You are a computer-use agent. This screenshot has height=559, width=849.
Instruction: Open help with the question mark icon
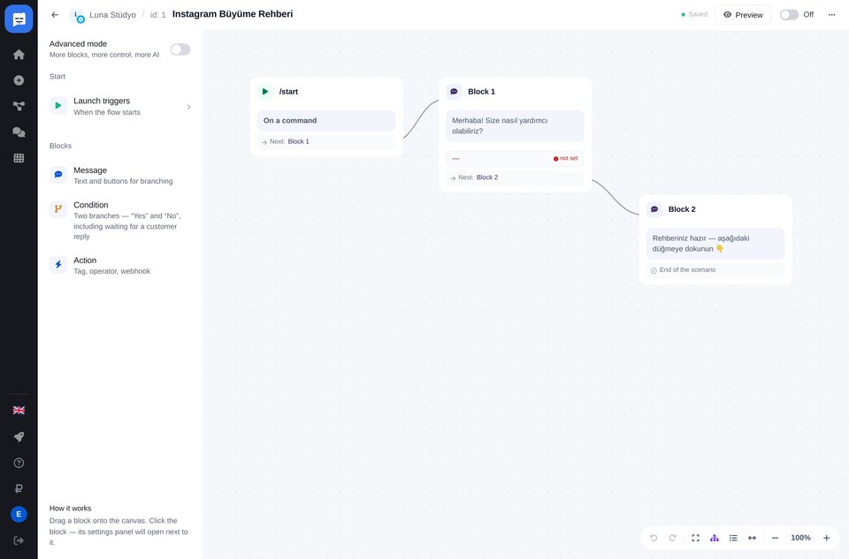click(x=19, y=463)
